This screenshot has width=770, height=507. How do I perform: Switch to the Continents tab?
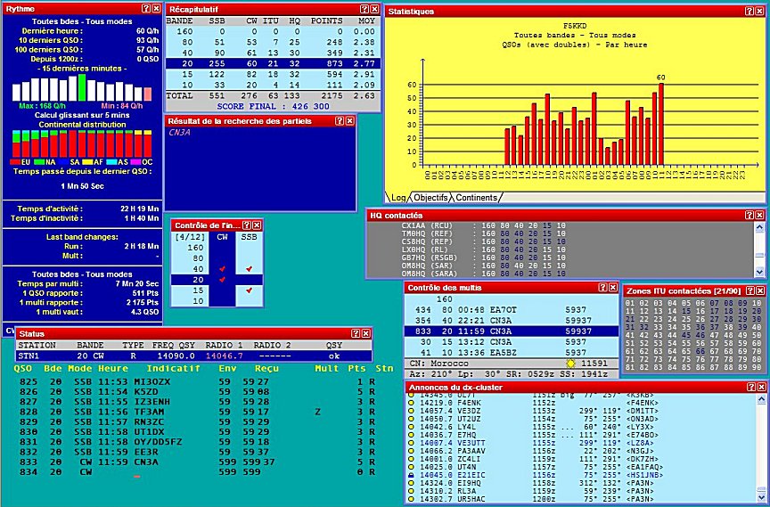[476, 197]
